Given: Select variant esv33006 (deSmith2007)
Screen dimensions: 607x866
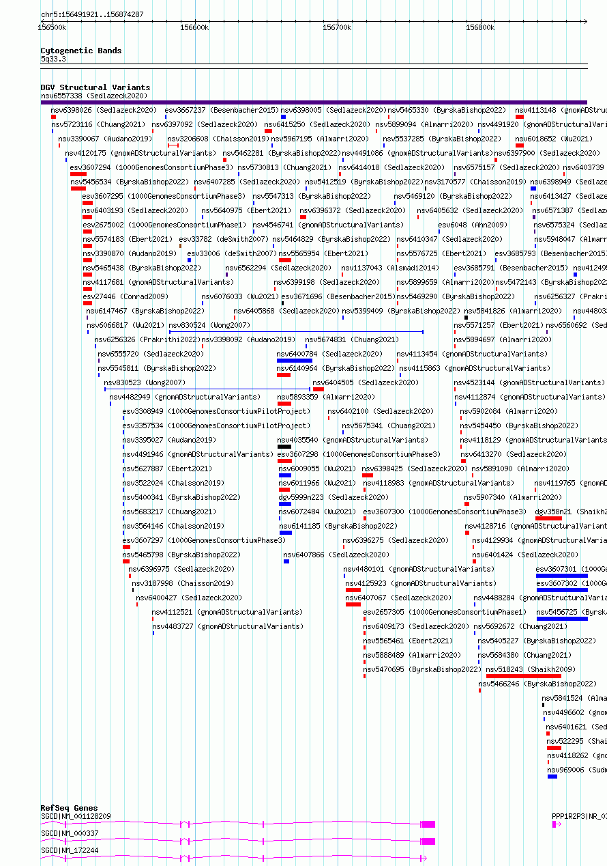Looking at the screenshot, I should click(x=232, y=253).
